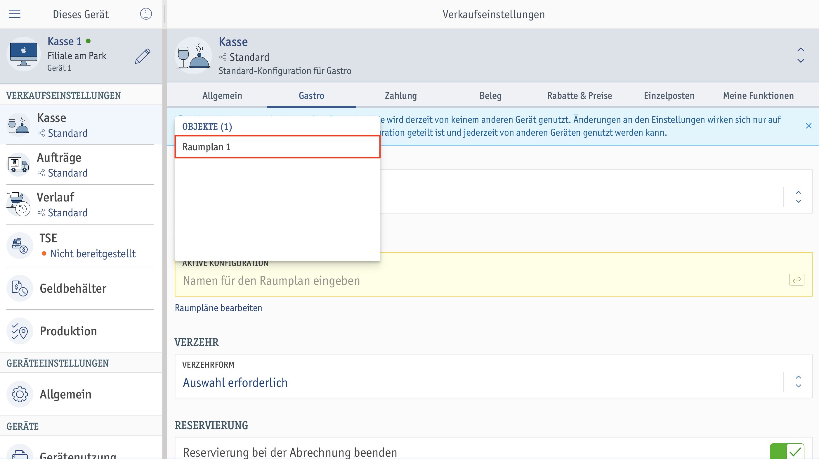Open the Geldbehälter entry
This screenshot has height=459, width=819.
[x=81, y=288]
